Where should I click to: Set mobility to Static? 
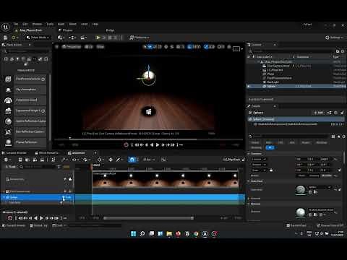point(302,175)
